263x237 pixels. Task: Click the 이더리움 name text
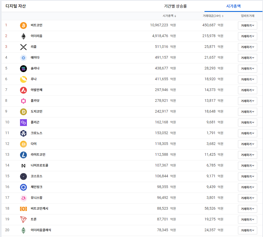[x=36, y=36]
